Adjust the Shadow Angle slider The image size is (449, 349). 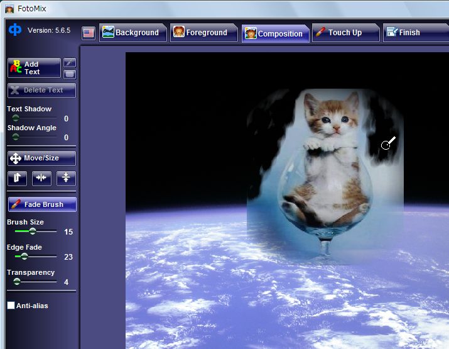click(35, 137)
